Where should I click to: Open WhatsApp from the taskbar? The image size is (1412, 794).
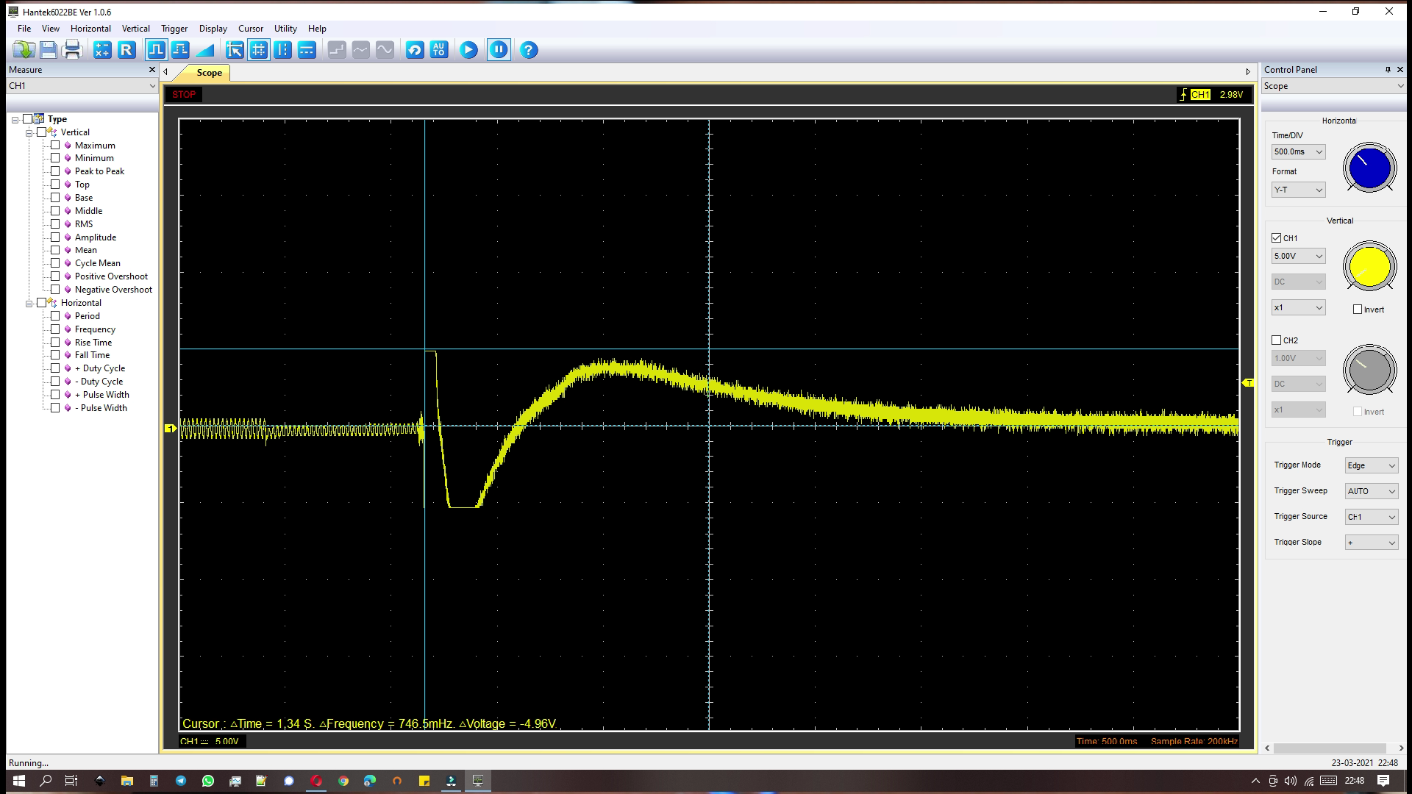pyautogui.click(x=208, y=781)
